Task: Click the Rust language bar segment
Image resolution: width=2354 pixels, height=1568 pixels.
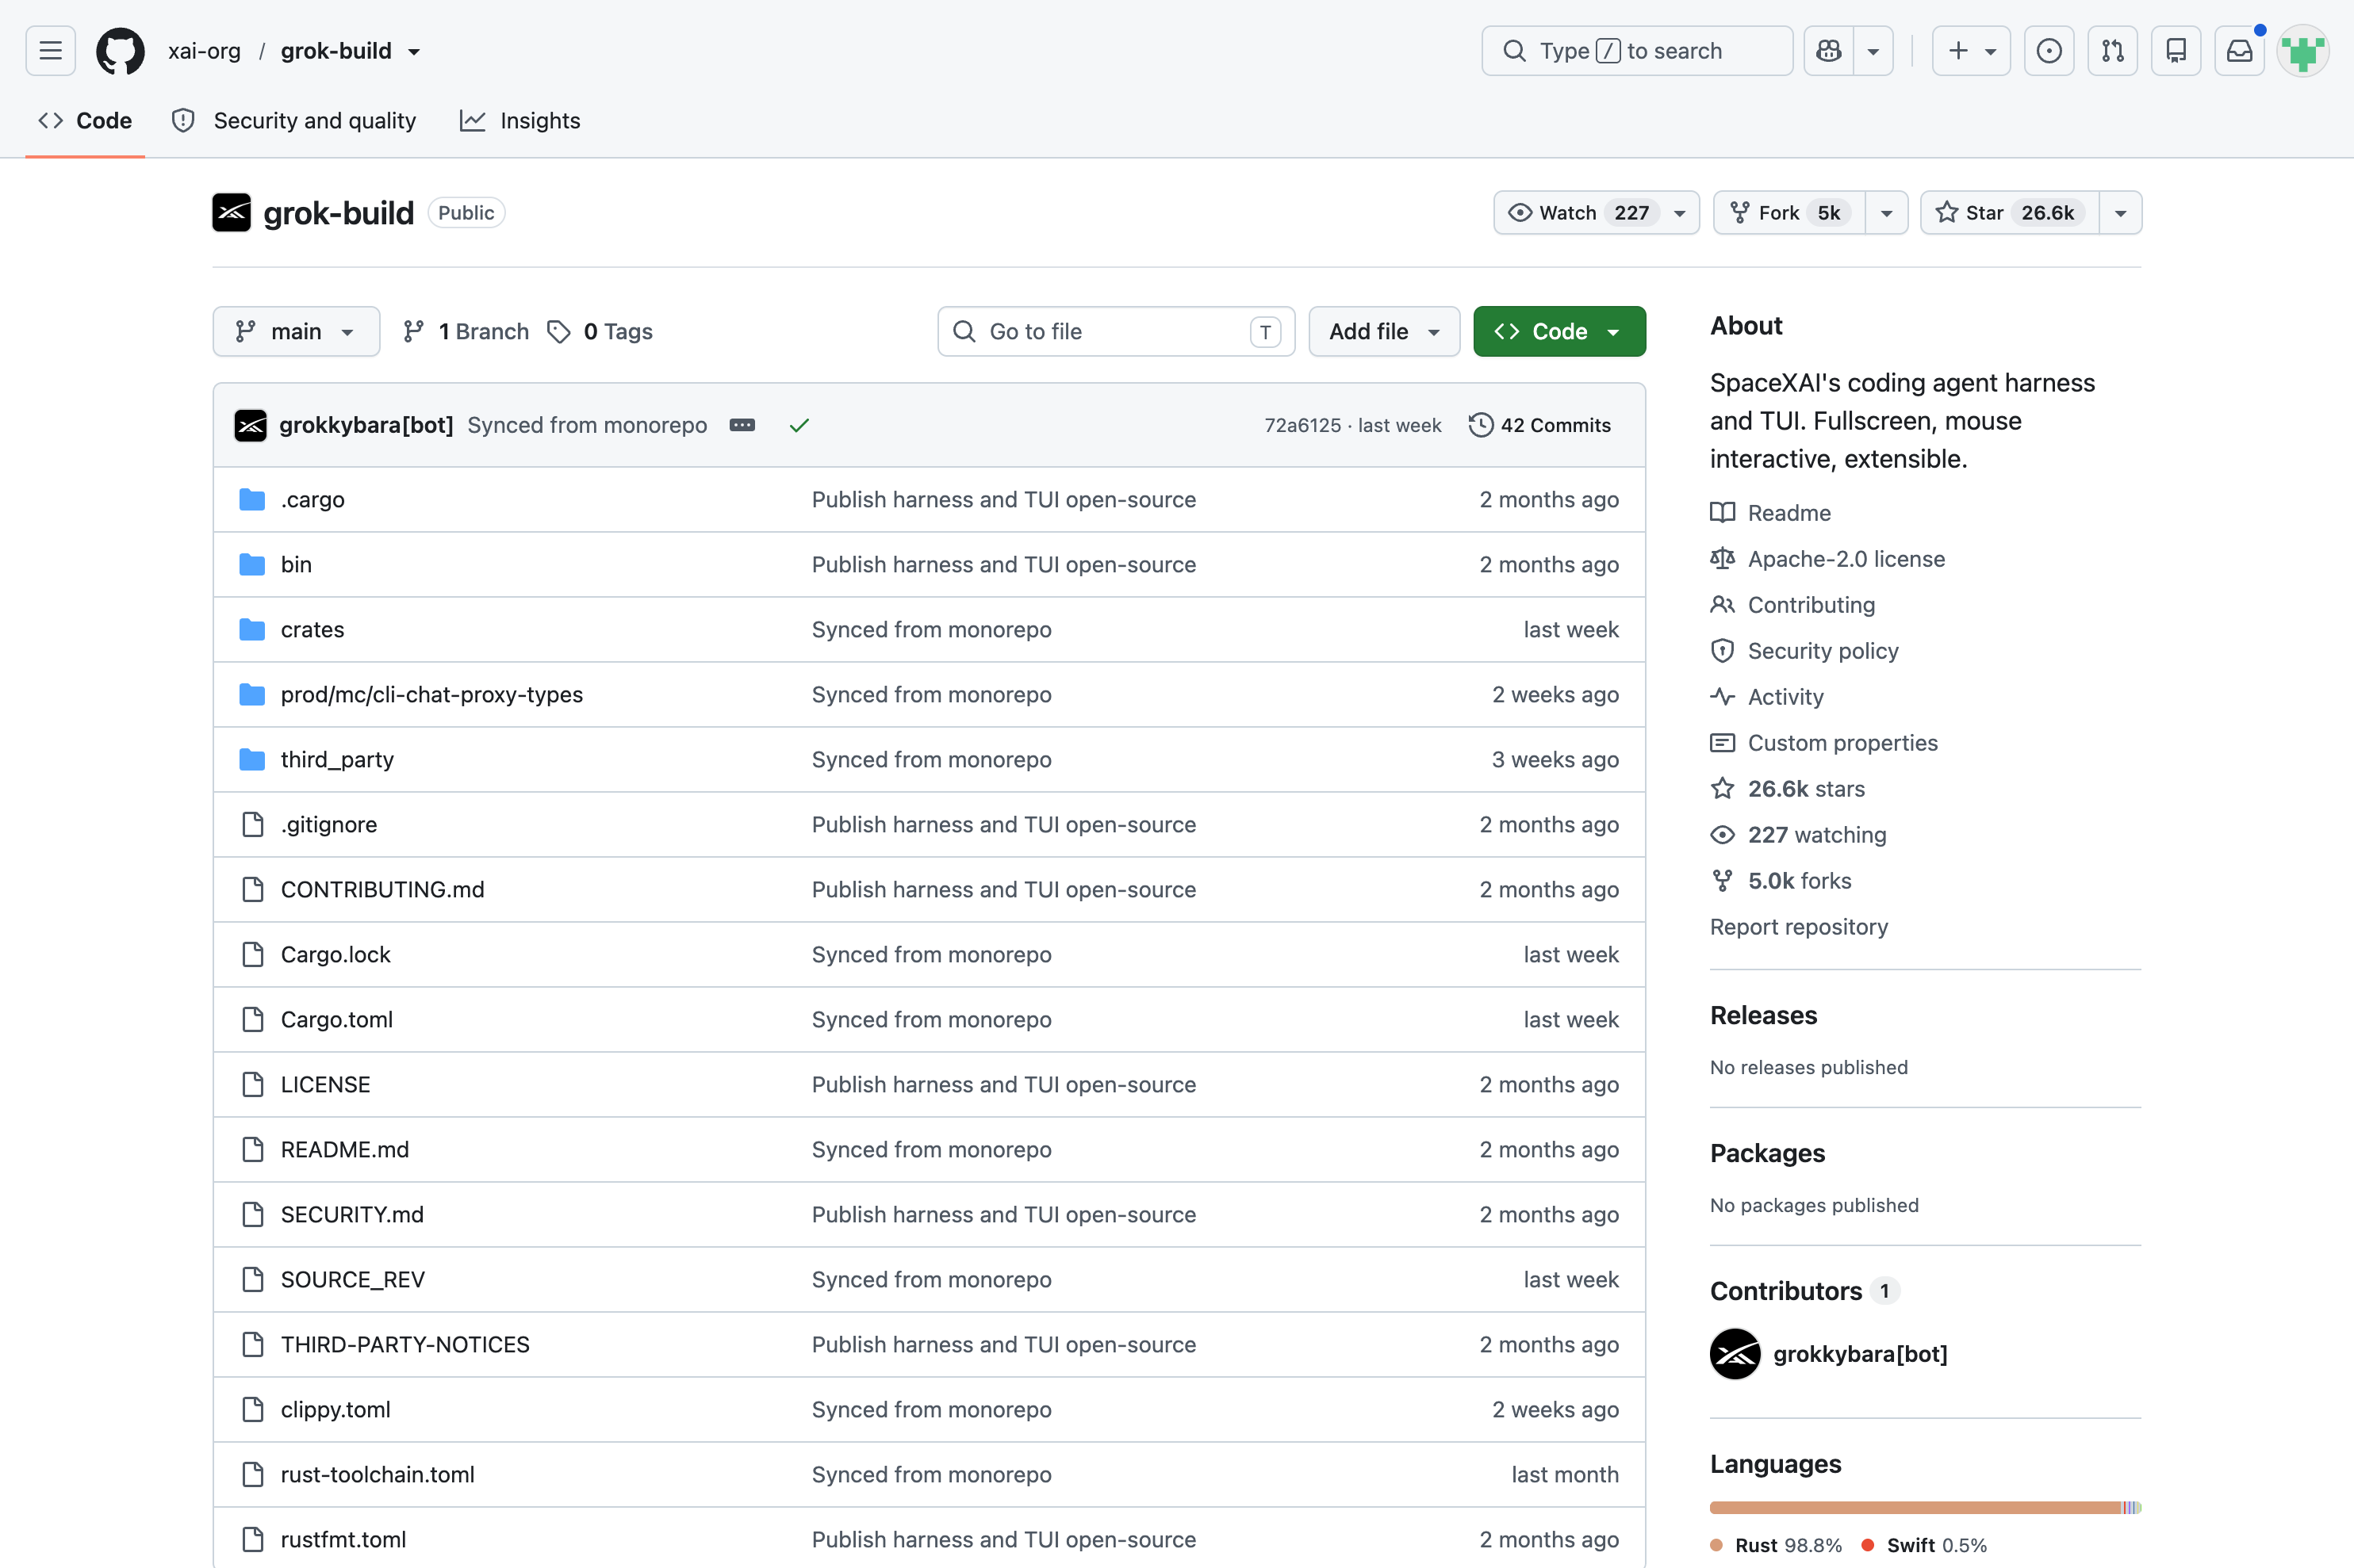Action: (1915, 1508)
